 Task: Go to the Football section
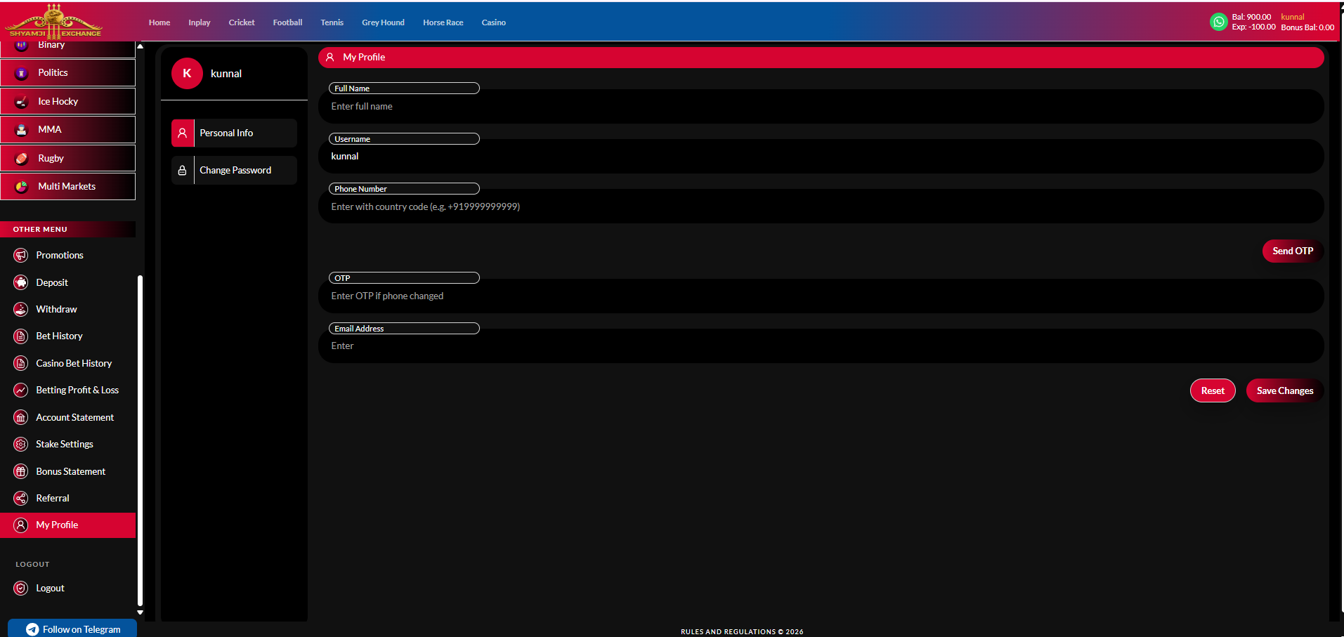click(288, 22)
